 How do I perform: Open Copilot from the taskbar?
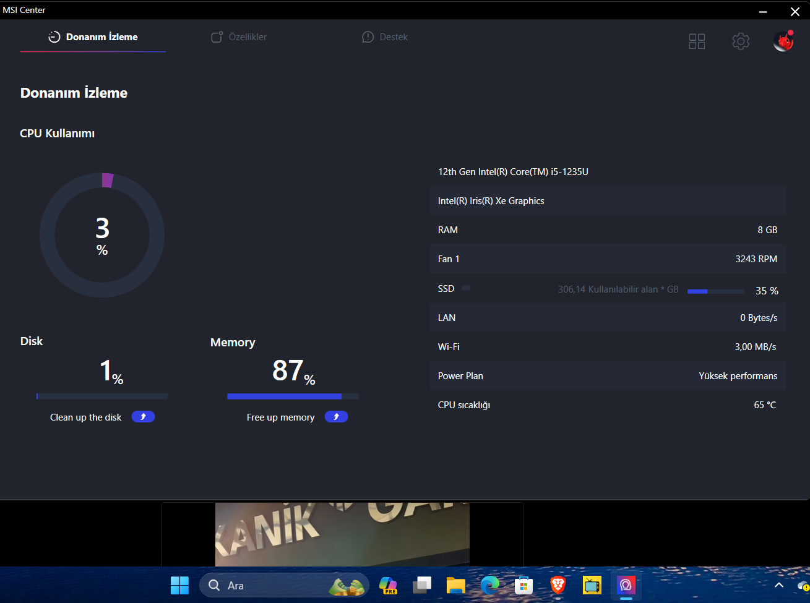tap(388, 585)
